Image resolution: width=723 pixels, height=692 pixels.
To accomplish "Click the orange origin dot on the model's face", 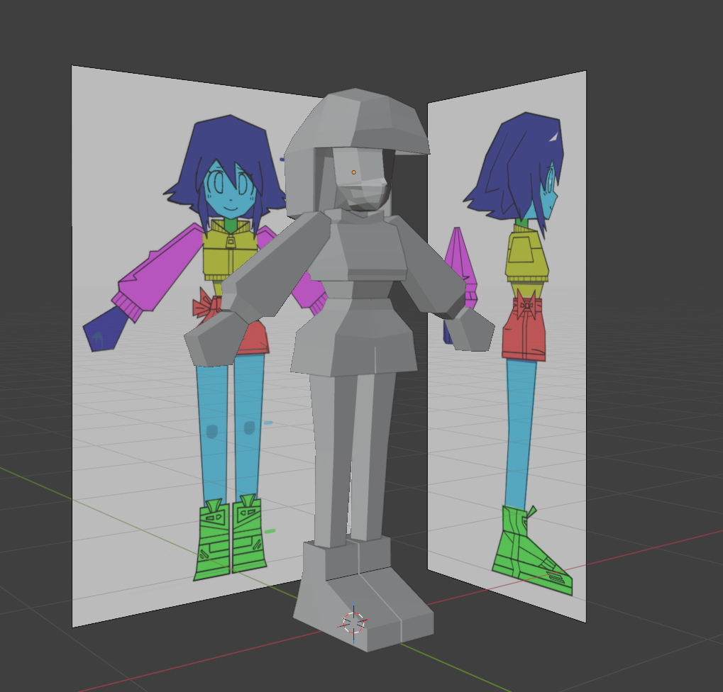I will [x=353, y=172].
